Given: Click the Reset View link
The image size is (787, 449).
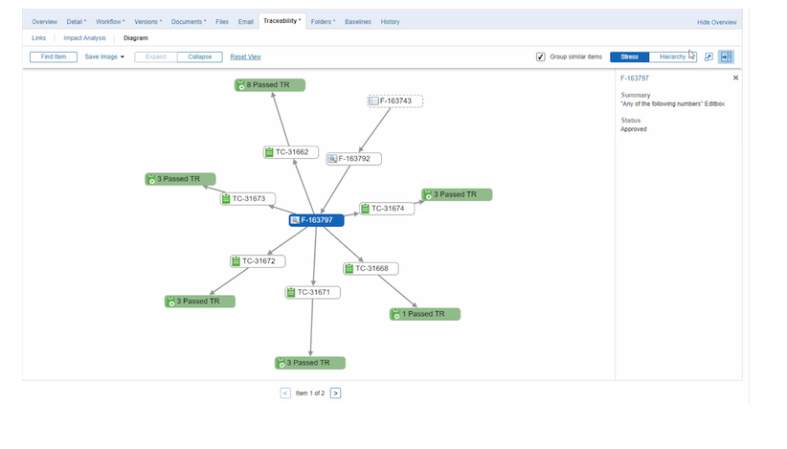Looking at the screenshot, I should click(x=245, y=56).
